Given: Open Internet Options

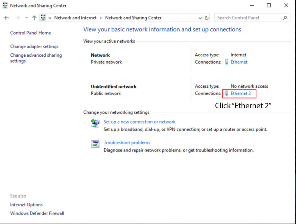Looking at the screenshot, I should [27, 205].
